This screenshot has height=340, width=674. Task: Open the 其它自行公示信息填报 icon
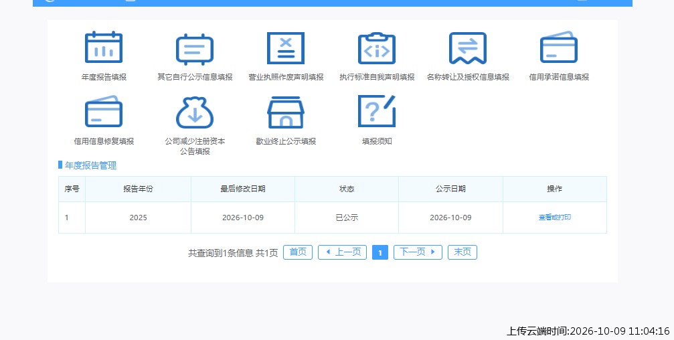(195, 49)
